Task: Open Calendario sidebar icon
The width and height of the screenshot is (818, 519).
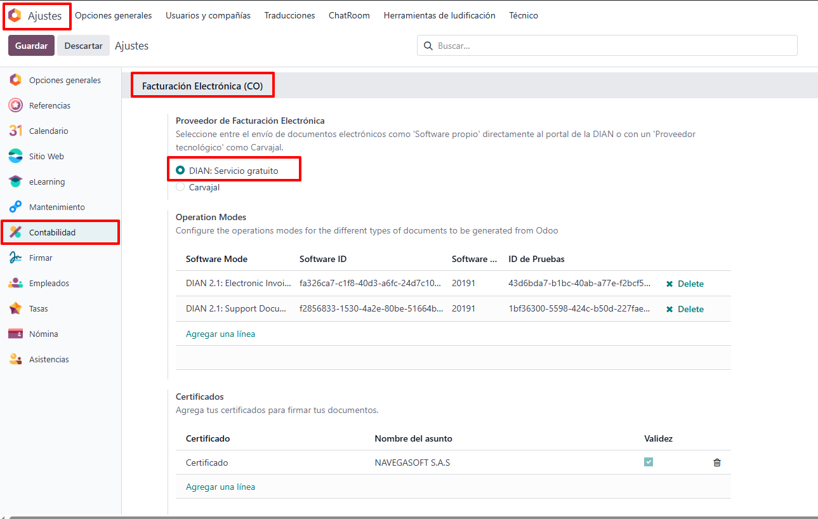Action: [15, 131]
